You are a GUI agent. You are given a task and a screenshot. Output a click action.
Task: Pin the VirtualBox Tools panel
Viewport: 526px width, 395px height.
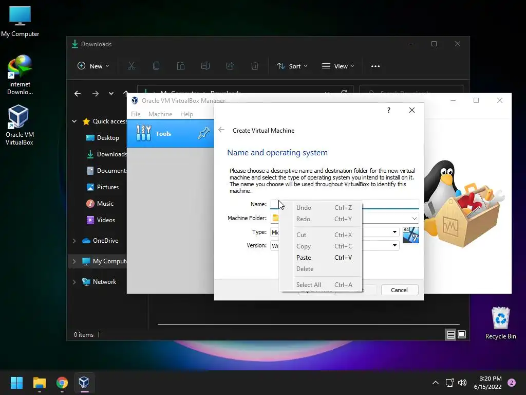point(203,133)
